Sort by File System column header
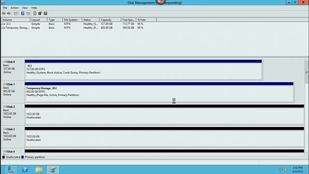 click(72, 20)
